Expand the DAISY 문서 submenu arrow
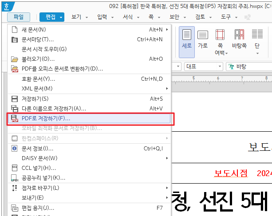 [167, 158]
